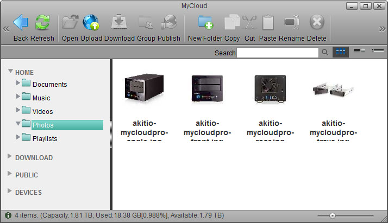Click the Back arrow icon

21,23
